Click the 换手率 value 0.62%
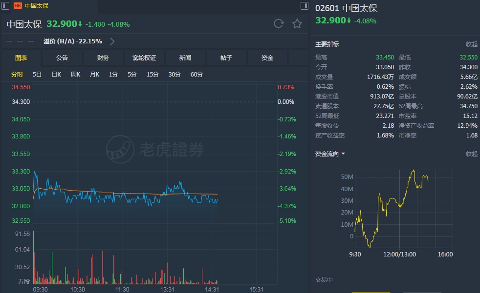Image resolution: width=480 pixels, height=293 pixels. (x=385, y=87)
